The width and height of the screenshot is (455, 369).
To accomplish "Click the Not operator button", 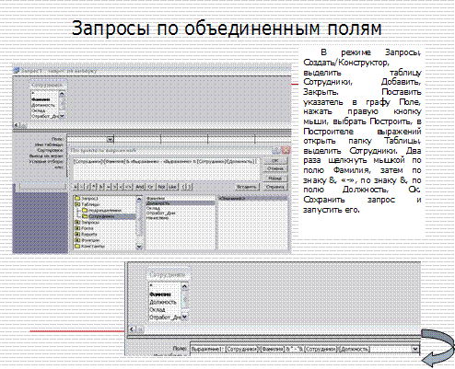I will (x=161, y=187).
